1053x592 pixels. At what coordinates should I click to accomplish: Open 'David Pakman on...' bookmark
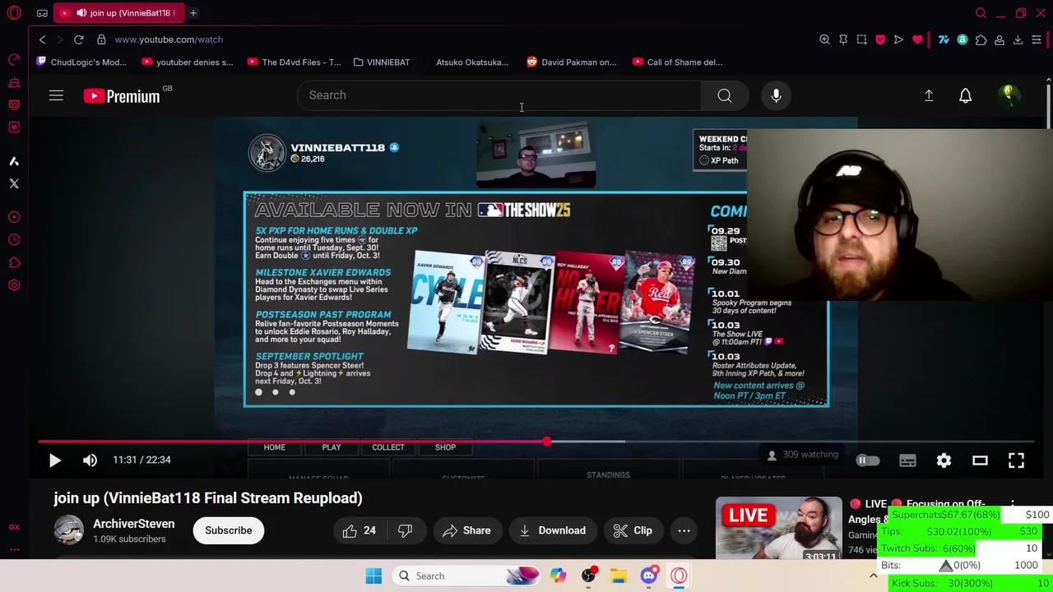(571, 62)
